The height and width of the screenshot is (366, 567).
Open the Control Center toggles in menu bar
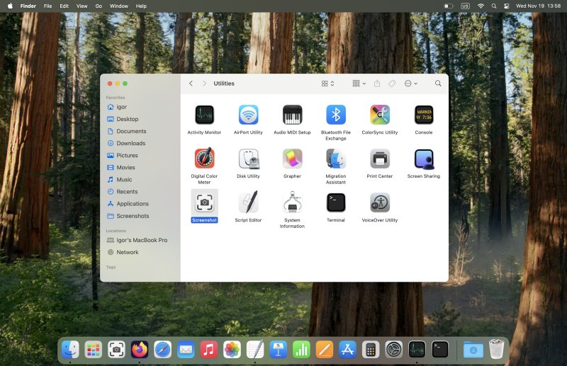point(506,6)
